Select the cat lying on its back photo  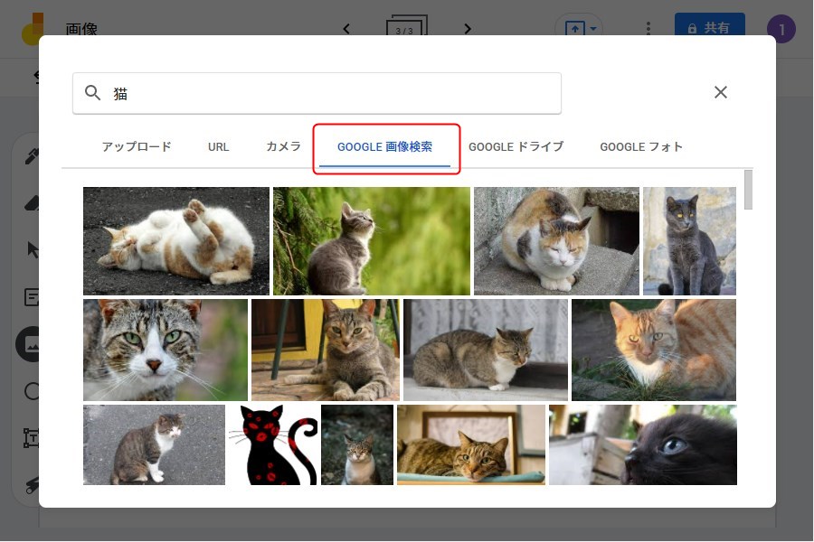176,241
